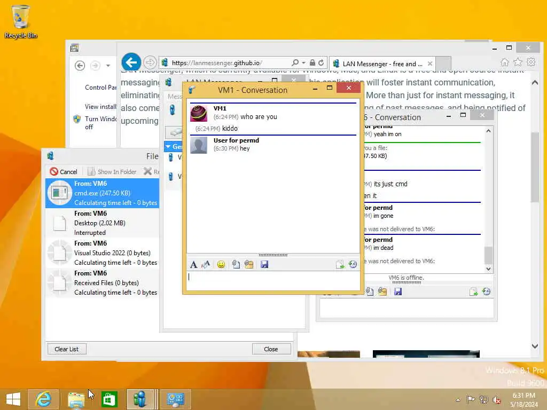Collapse the General group in LAN Messenger
This screenshot has width=547, height=410.
[x=168, y=147]
